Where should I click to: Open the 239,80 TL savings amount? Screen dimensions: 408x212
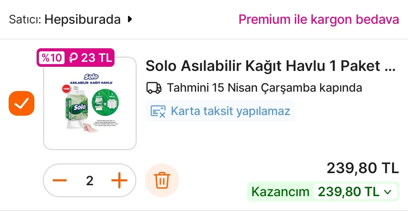click(x=349, y=192)
